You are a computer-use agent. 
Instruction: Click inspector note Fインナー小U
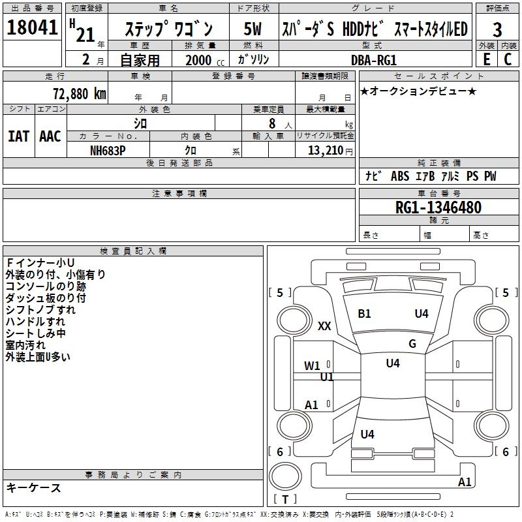tap(40, 263)
